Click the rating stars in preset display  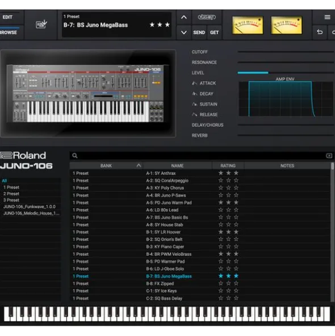click(160, 25)
